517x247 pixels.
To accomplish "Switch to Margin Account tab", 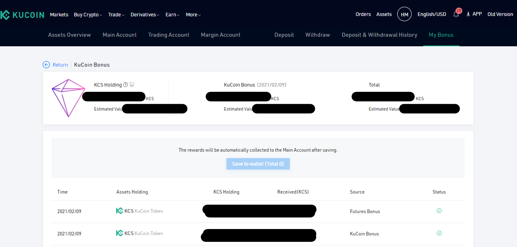I will coord(220,35).
